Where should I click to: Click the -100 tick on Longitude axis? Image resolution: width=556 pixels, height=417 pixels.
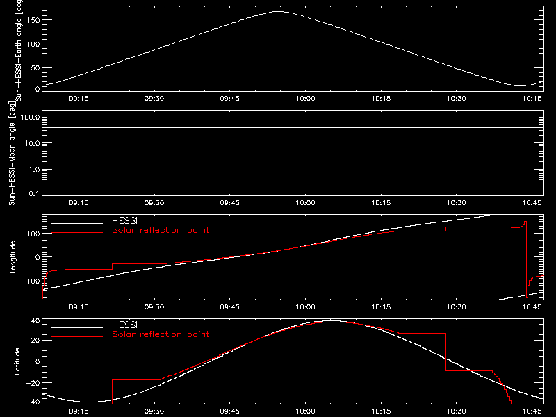click(x=31, y=281)
